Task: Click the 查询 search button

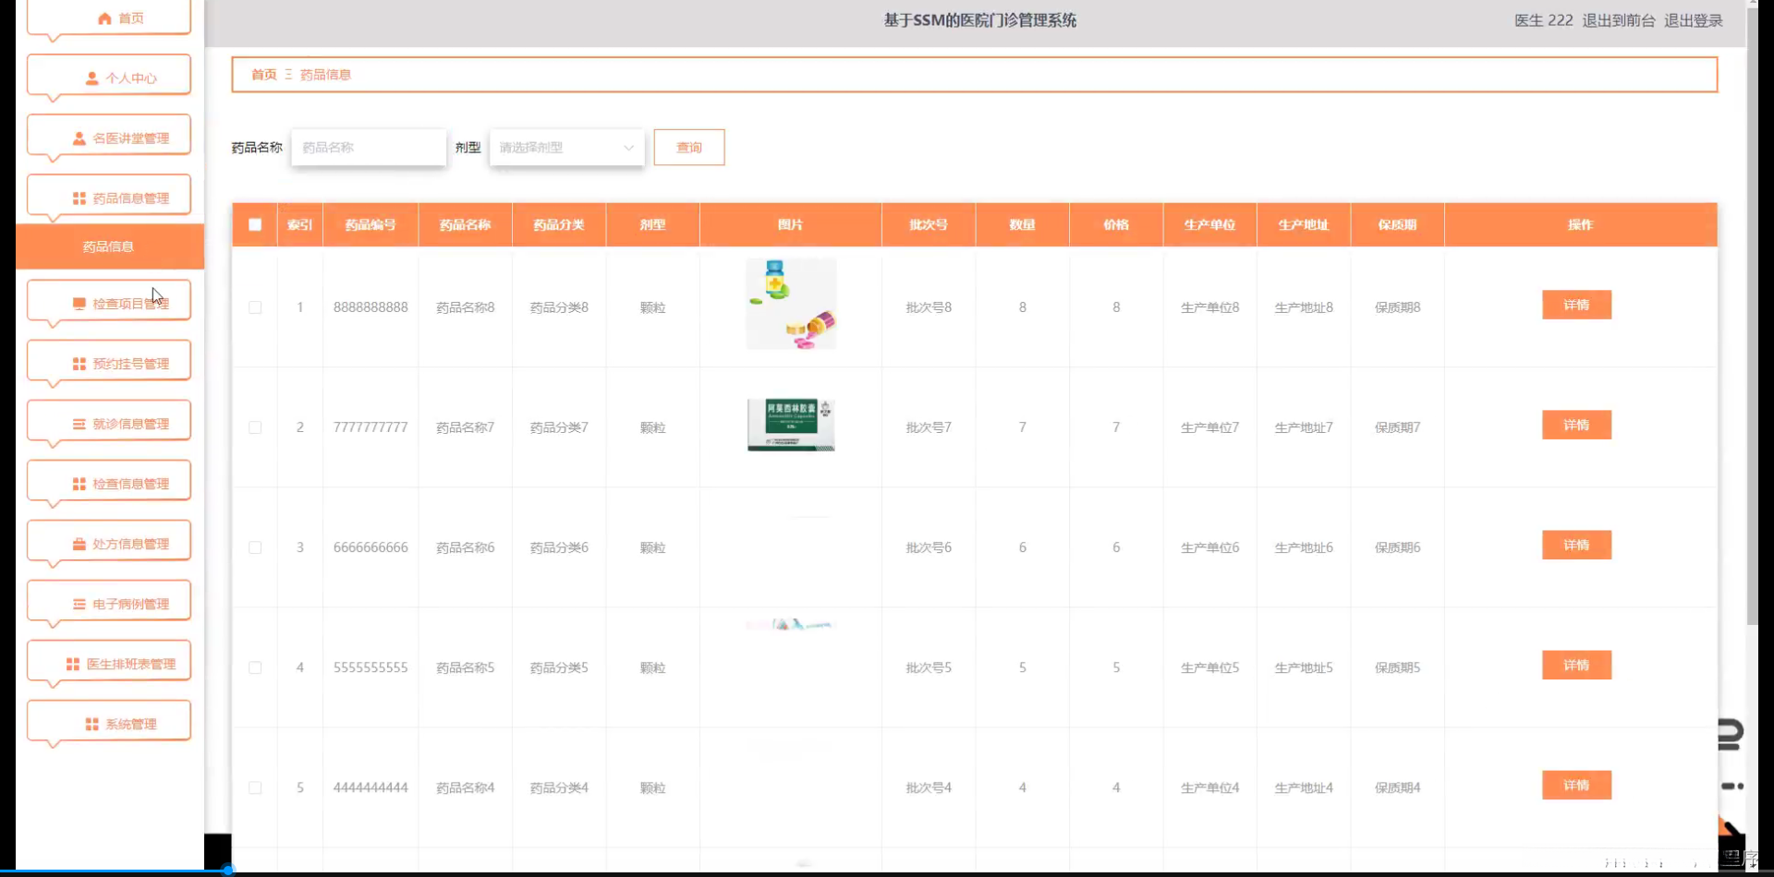Action: tap(689, 148)
